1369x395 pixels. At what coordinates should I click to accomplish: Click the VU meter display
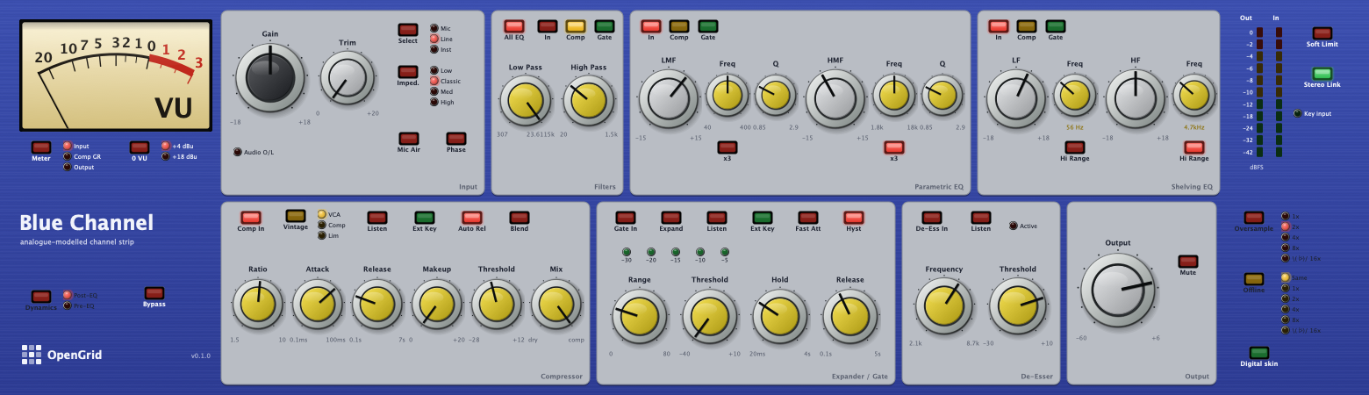(116, 75)
